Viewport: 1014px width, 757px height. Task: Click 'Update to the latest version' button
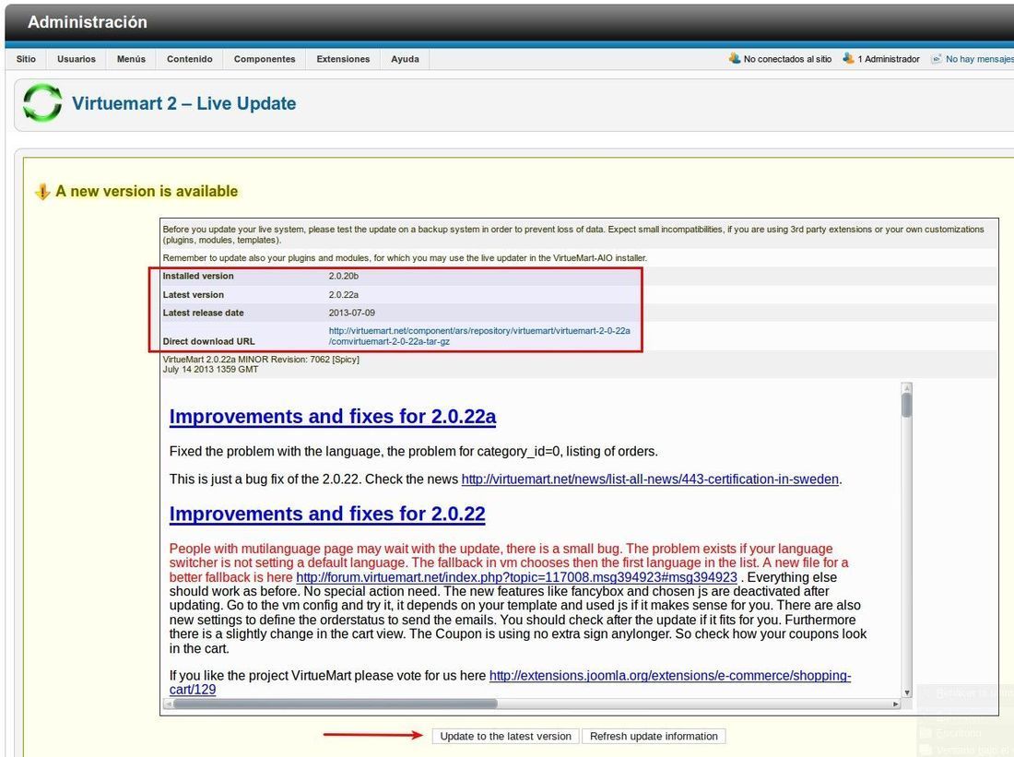click(506, 737)
